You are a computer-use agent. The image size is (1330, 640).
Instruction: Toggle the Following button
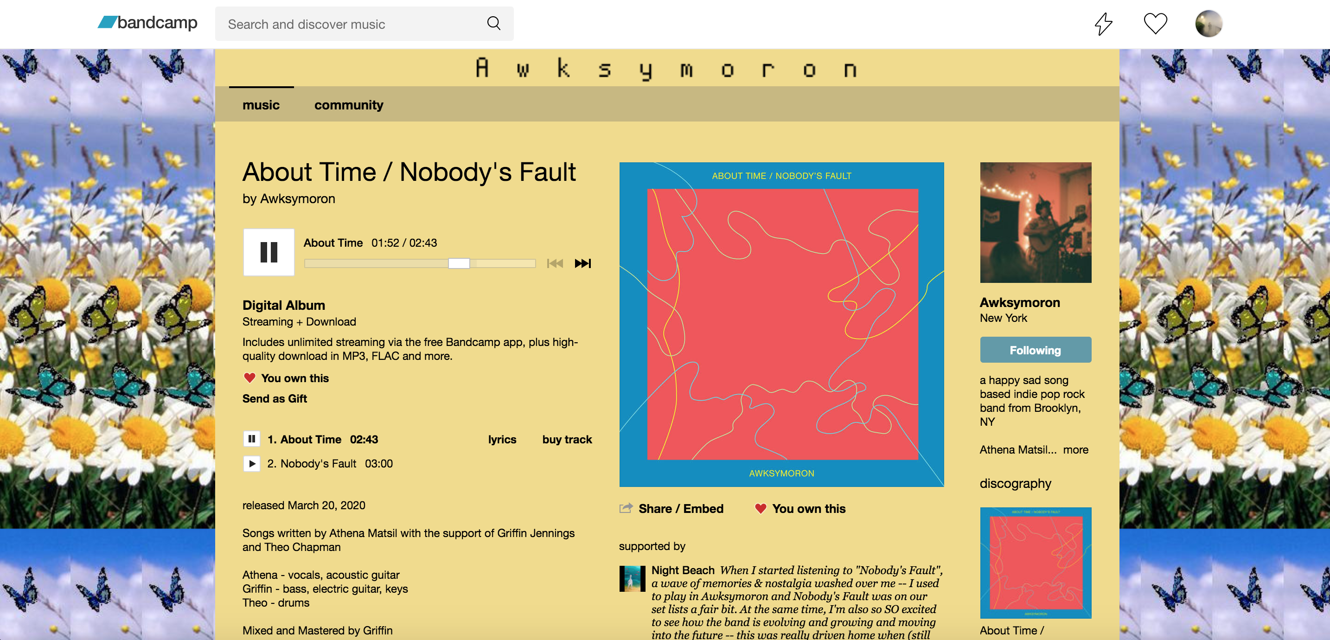pyautogui.click(x=1035, y=350)
